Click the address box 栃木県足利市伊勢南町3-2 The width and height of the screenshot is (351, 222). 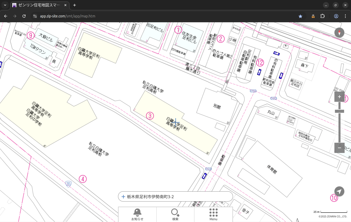click(175, 197)
